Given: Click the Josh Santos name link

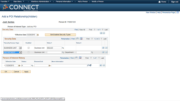Looking at the screenshot, I should point(8,22).
